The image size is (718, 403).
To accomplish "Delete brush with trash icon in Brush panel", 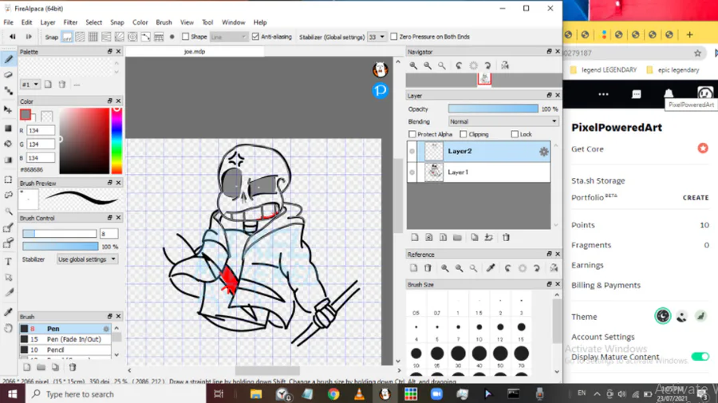I will pyautogui.click(x=73, y=367).
